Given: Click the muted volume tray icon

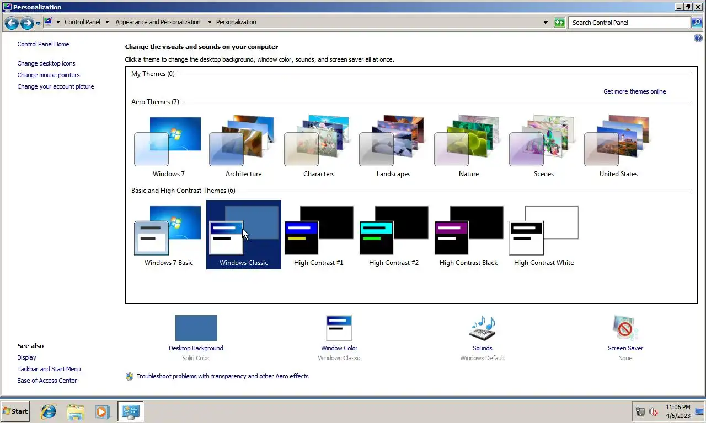Looking at the screenshot, I should [x=654, y=411].
